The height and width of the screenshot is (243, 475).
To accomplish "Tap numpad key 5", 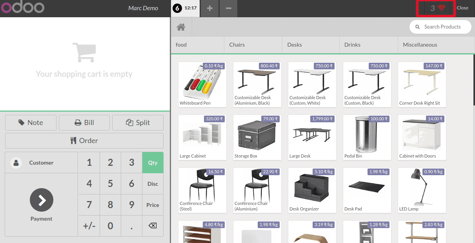I will coord(110,184).
